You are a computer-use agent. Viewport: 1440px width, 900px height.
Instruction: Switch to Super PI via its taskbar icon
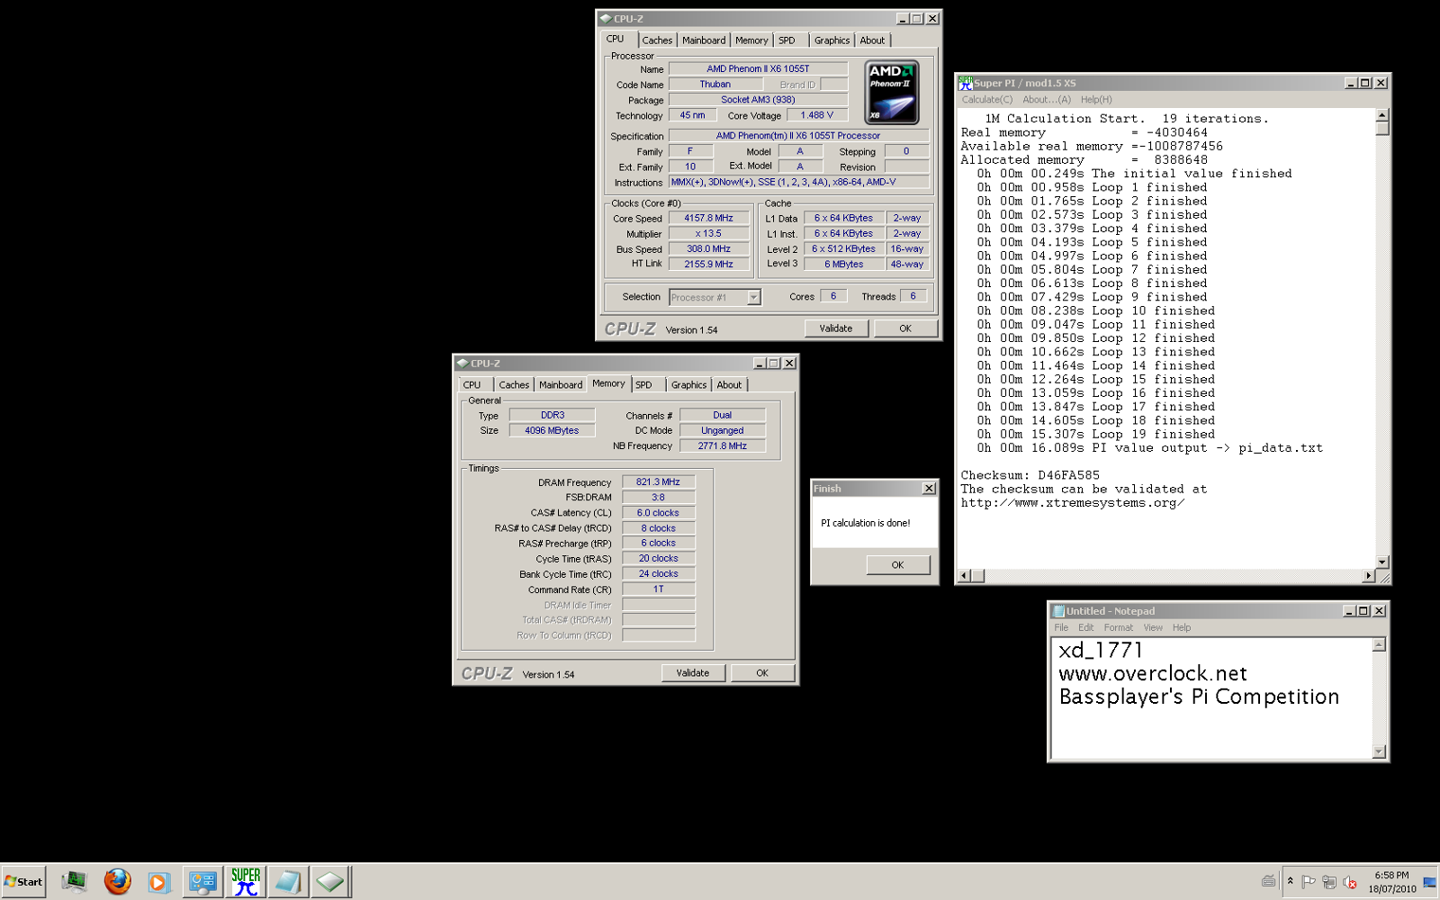[246, 882]
